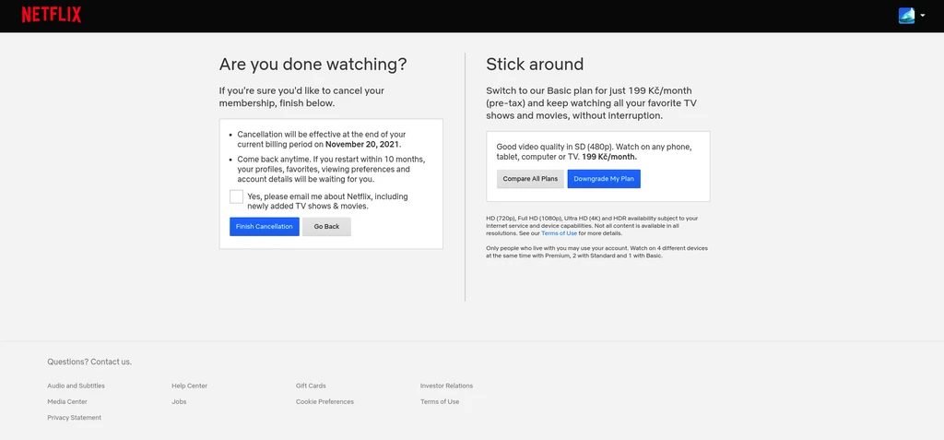Click Finish Cancellation button
The width and height of the screenshot is (944, 440).
(x=265, y=227)
